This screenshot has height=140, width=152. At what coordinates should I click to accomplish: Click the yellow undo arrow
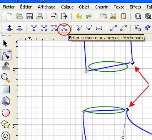79,17
